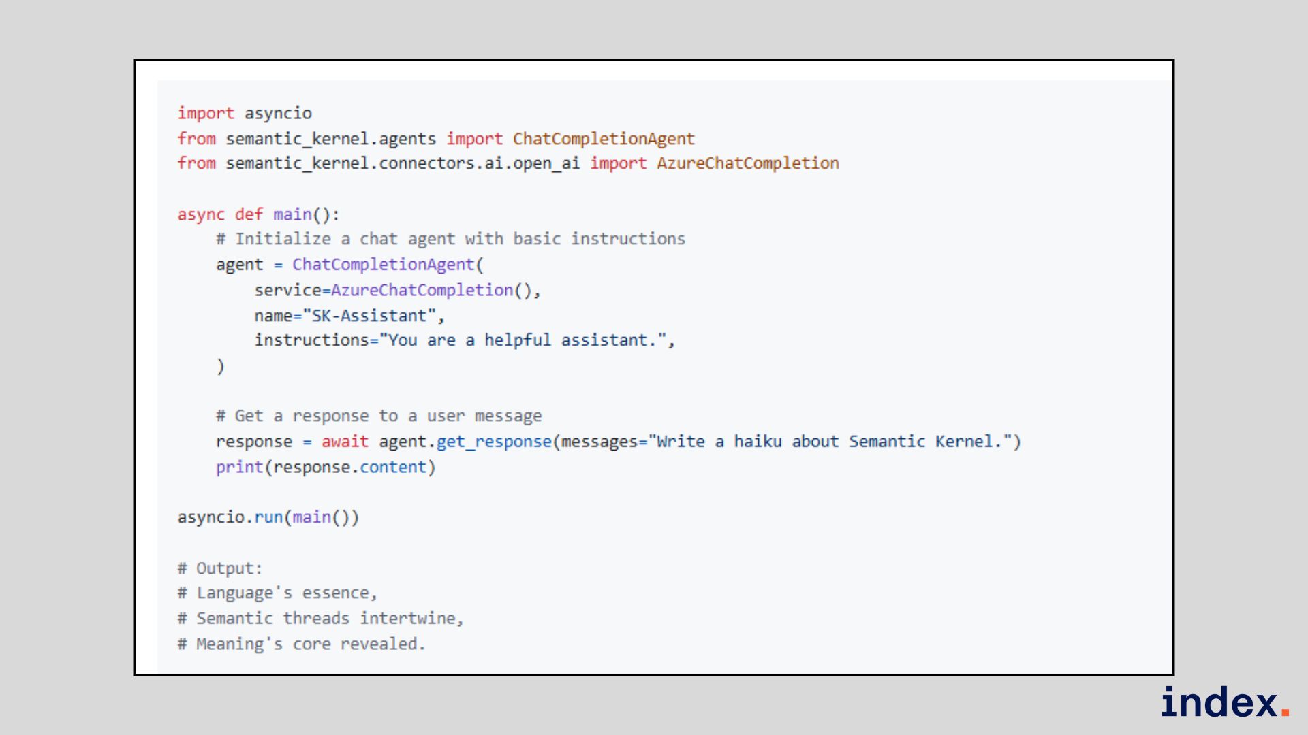The height and width of the screenshot is (735, 1308).
Task: Click the print(response.content) line
Action: click(326, 468)
